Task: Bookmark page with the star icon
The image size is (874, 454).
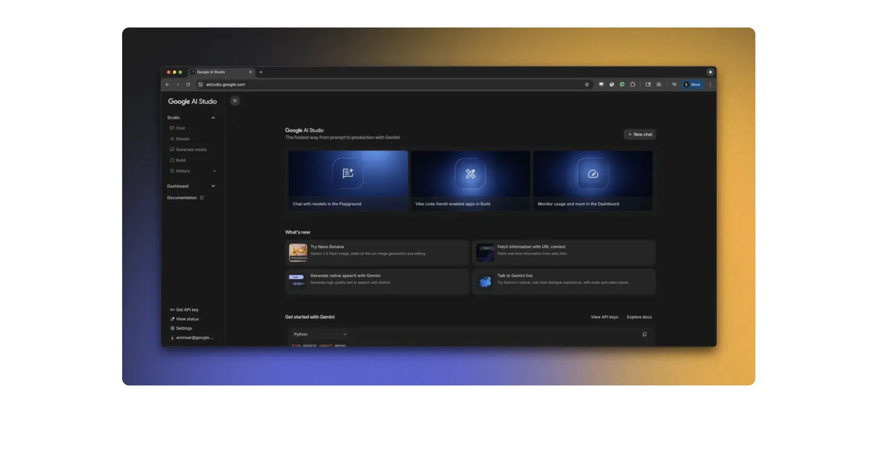Action: (587, 85)
